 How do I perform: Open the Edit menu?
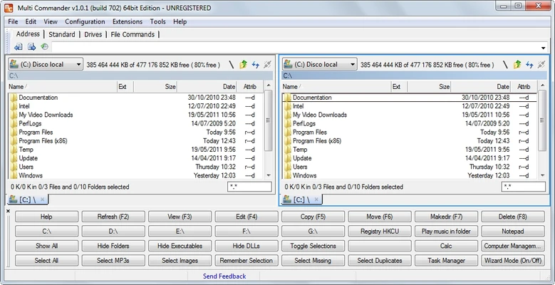point(31,21)
